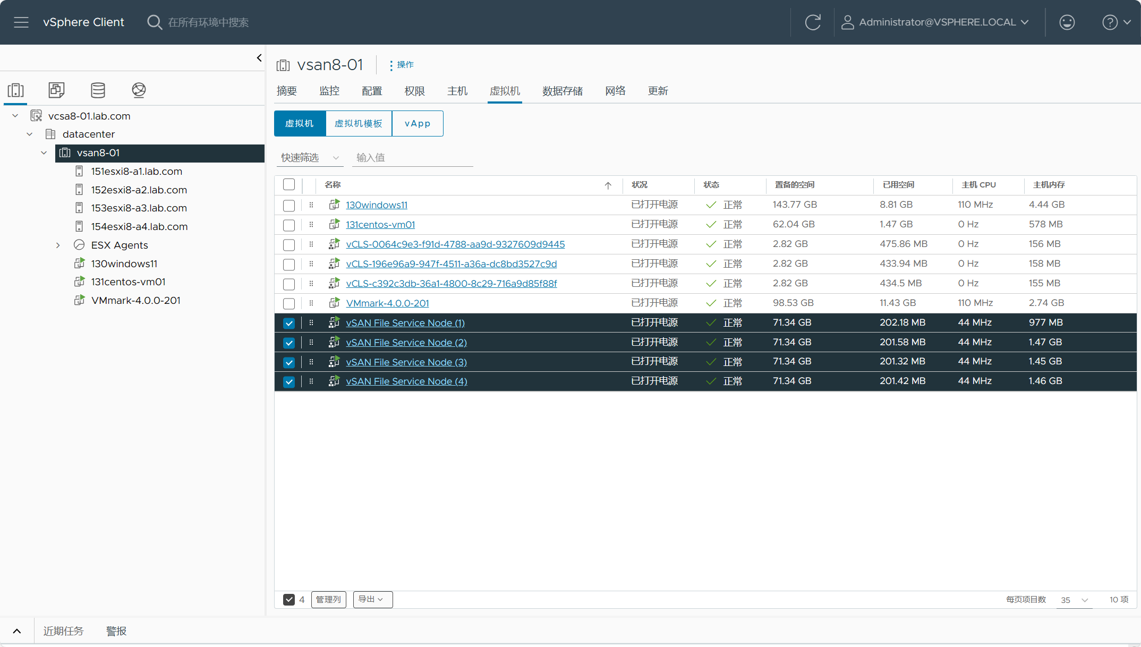
Task: Collapse the left navigation panel
Action: [x=259, y=58]
